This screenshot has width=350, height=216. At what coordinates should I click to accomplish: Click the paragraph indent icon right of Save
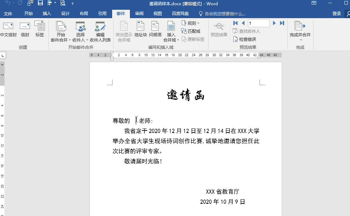(x=49, y=3)
